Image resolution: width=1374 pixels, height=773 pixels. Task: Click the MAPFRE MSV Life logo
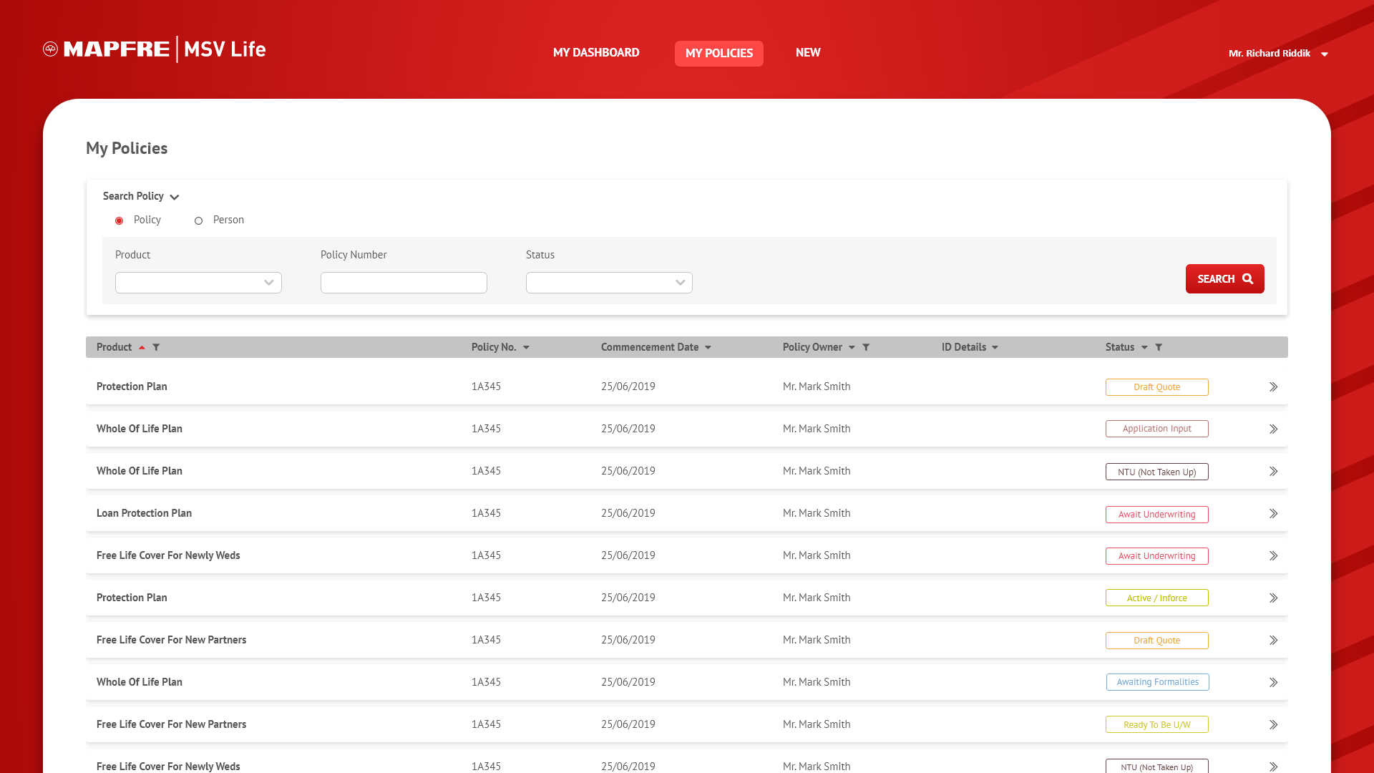point(155,49)
